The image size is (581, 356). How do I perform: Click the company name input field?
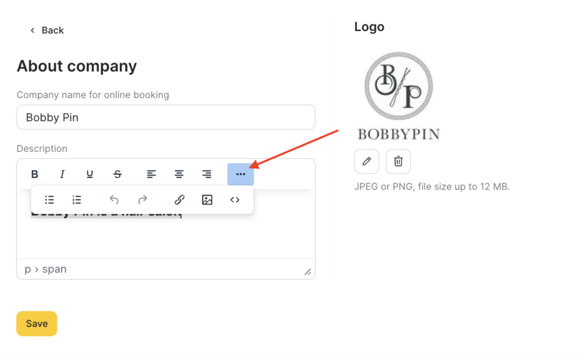tap(166, 118)
